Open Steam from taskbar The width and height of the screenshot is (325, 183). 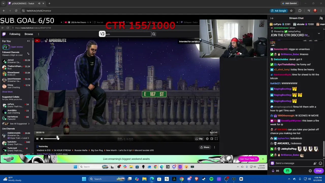[x=204, y=179]
